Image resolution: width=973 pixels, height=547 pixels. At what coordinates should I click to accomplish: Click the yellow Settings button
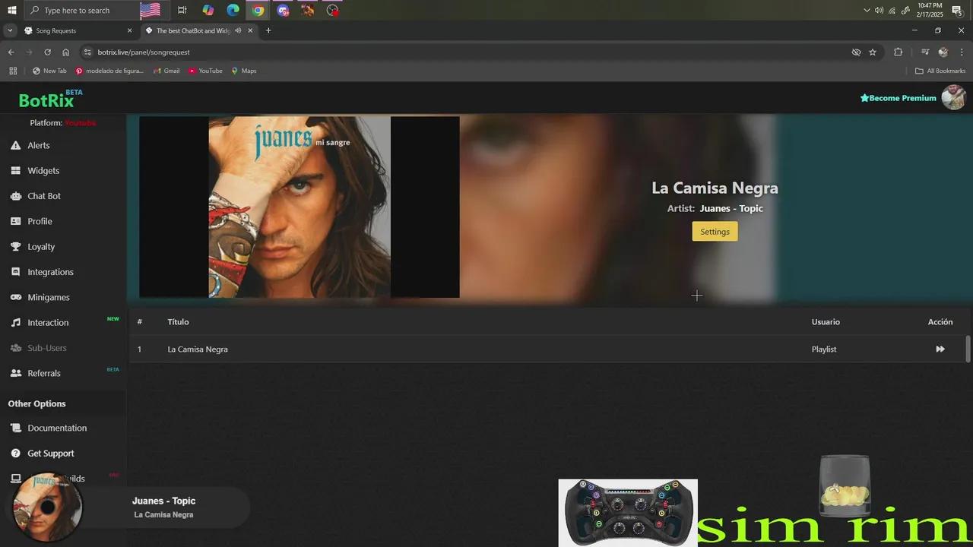click(715, 232)
